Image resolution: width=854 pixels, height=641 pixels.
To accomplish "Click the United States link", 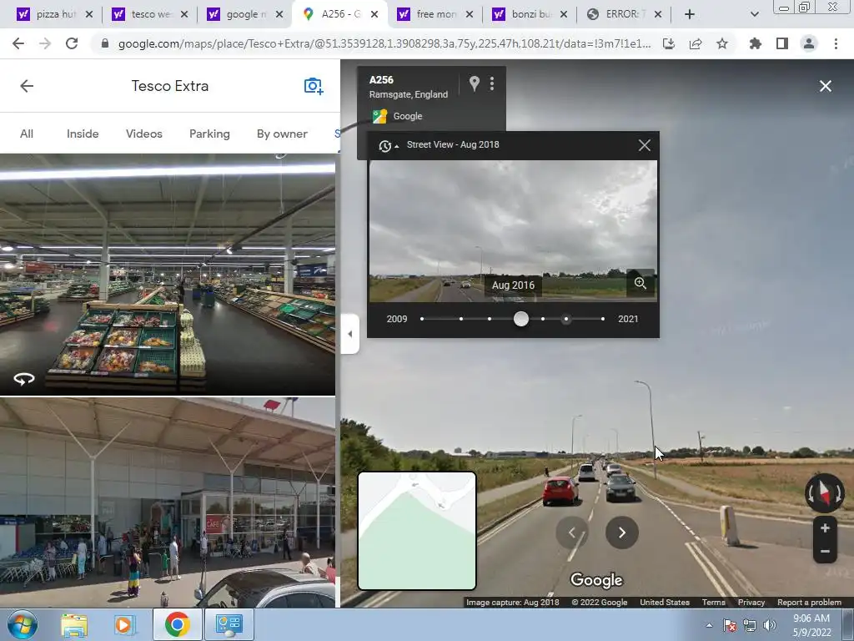I will point(665,603).
